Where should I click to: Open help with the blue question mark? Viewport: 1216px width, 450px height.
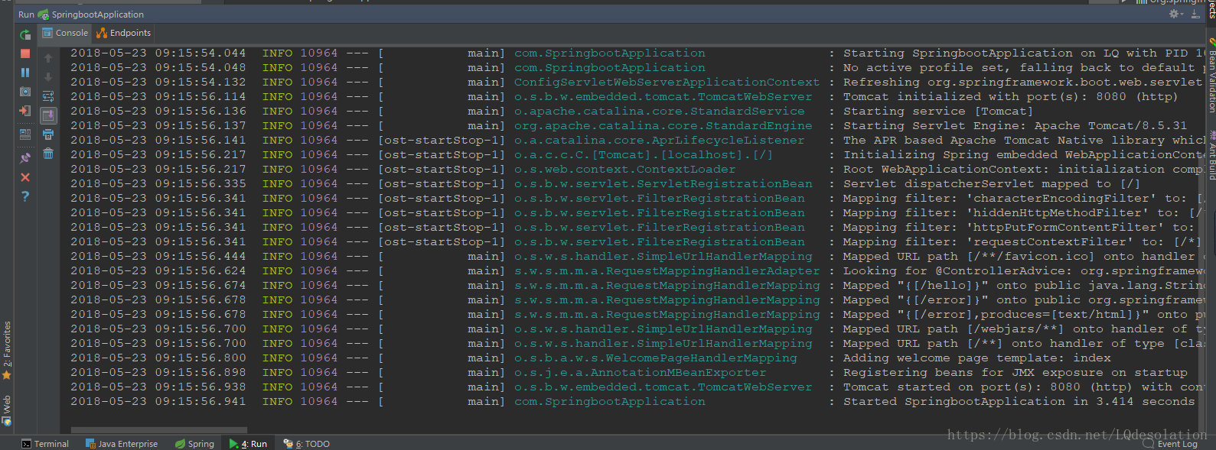tap(25, 196)
